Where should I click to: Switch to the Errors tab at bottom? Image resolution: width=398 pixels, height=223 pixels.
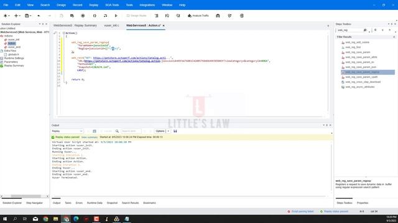(79, 203)
